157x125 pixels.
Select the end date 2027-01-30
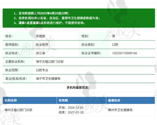[76, 112]
